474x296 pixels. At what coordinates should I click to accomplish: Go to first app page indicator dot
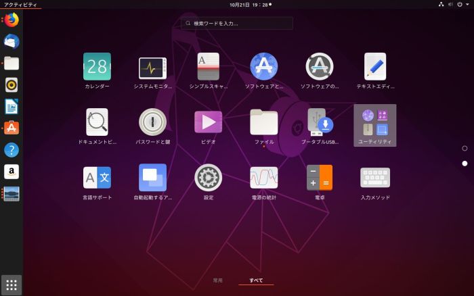(465, 148)
